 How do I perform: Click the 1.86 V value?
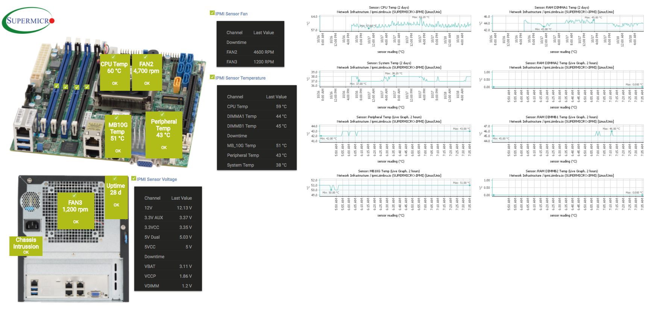[186, 276]
